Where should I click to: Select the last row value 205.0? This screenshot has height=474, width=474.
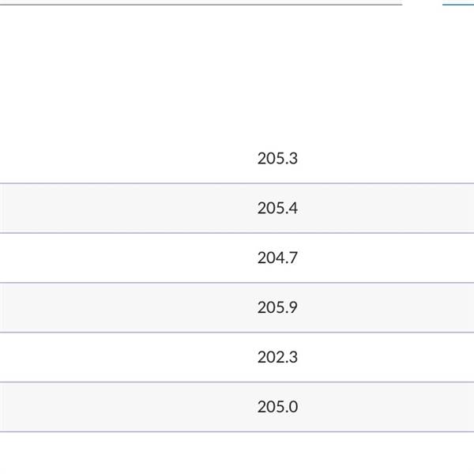[277, 407]
